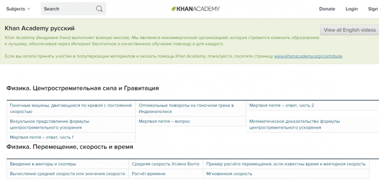
Task: Open Мгновенная скорость video link
Action: (229, 174)
